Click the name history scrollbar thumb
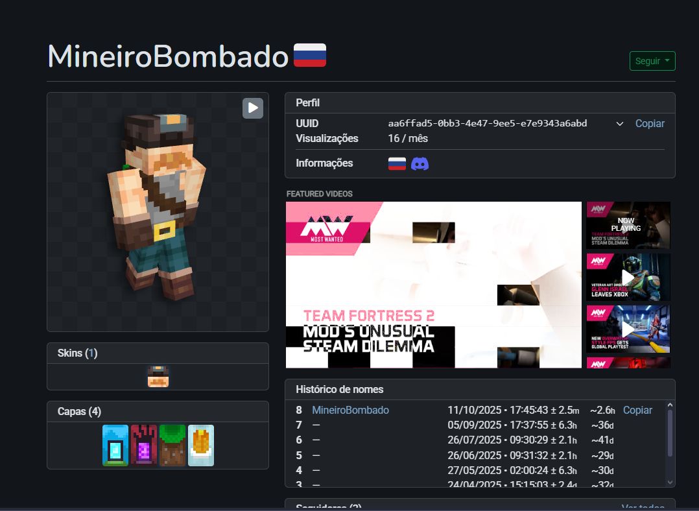This screenshot has width=699, height=511. tap(670, 433)
